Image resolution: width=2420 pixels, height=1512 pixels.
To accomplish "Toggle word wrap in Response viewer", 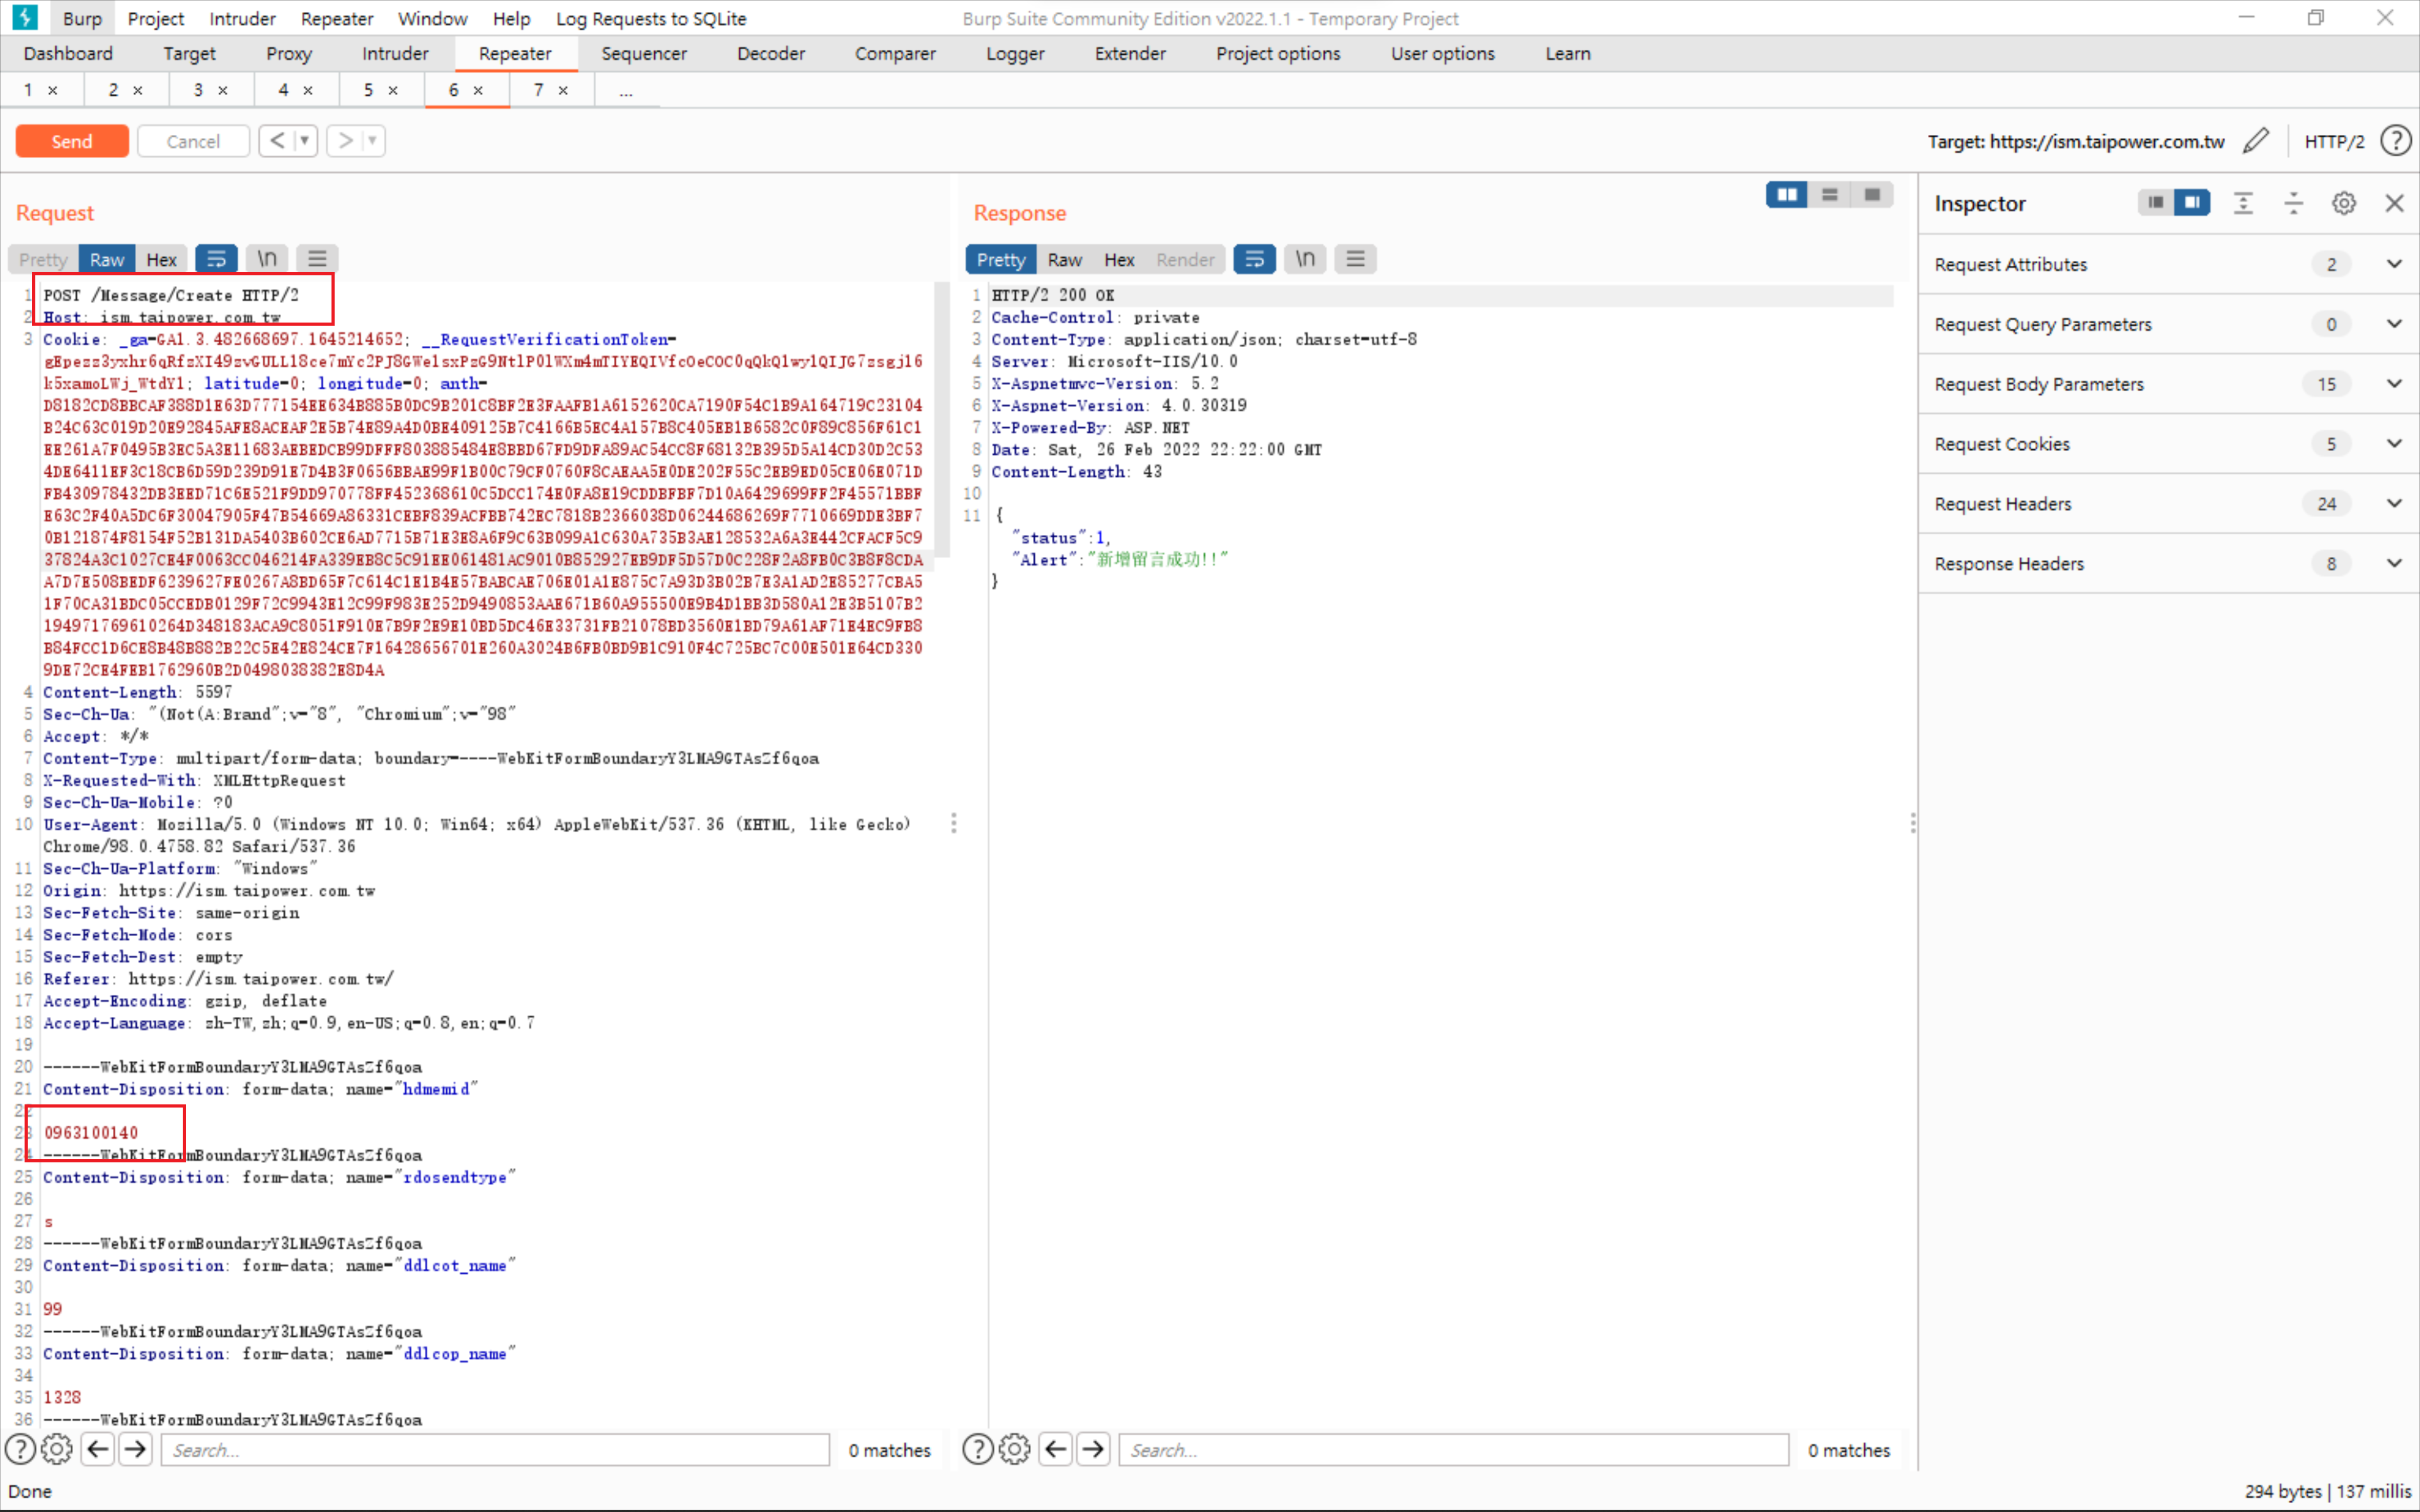I will coord(1254,259).
